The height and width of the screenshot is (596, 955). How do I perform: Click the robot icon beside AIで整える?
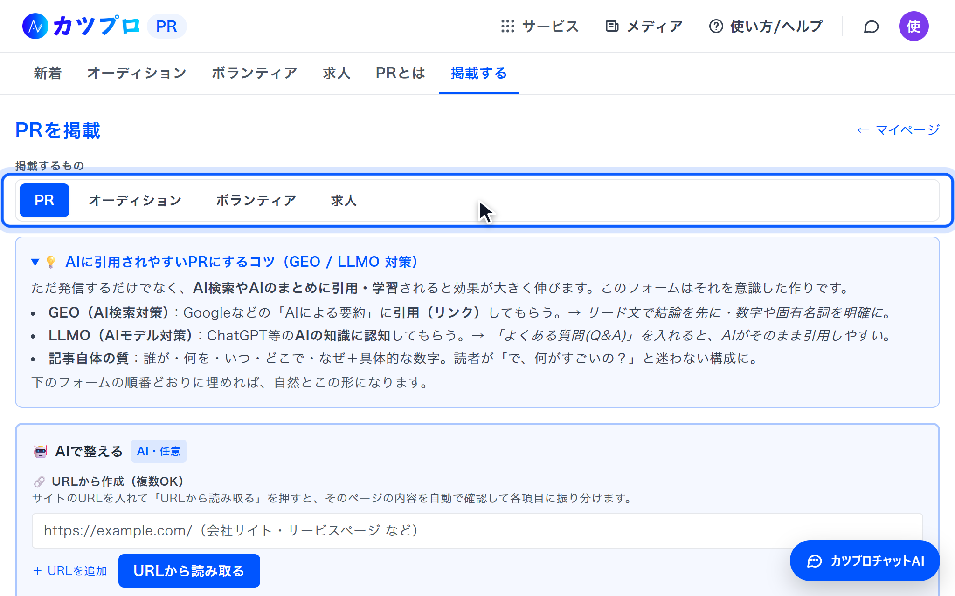[x=41, y=451]
